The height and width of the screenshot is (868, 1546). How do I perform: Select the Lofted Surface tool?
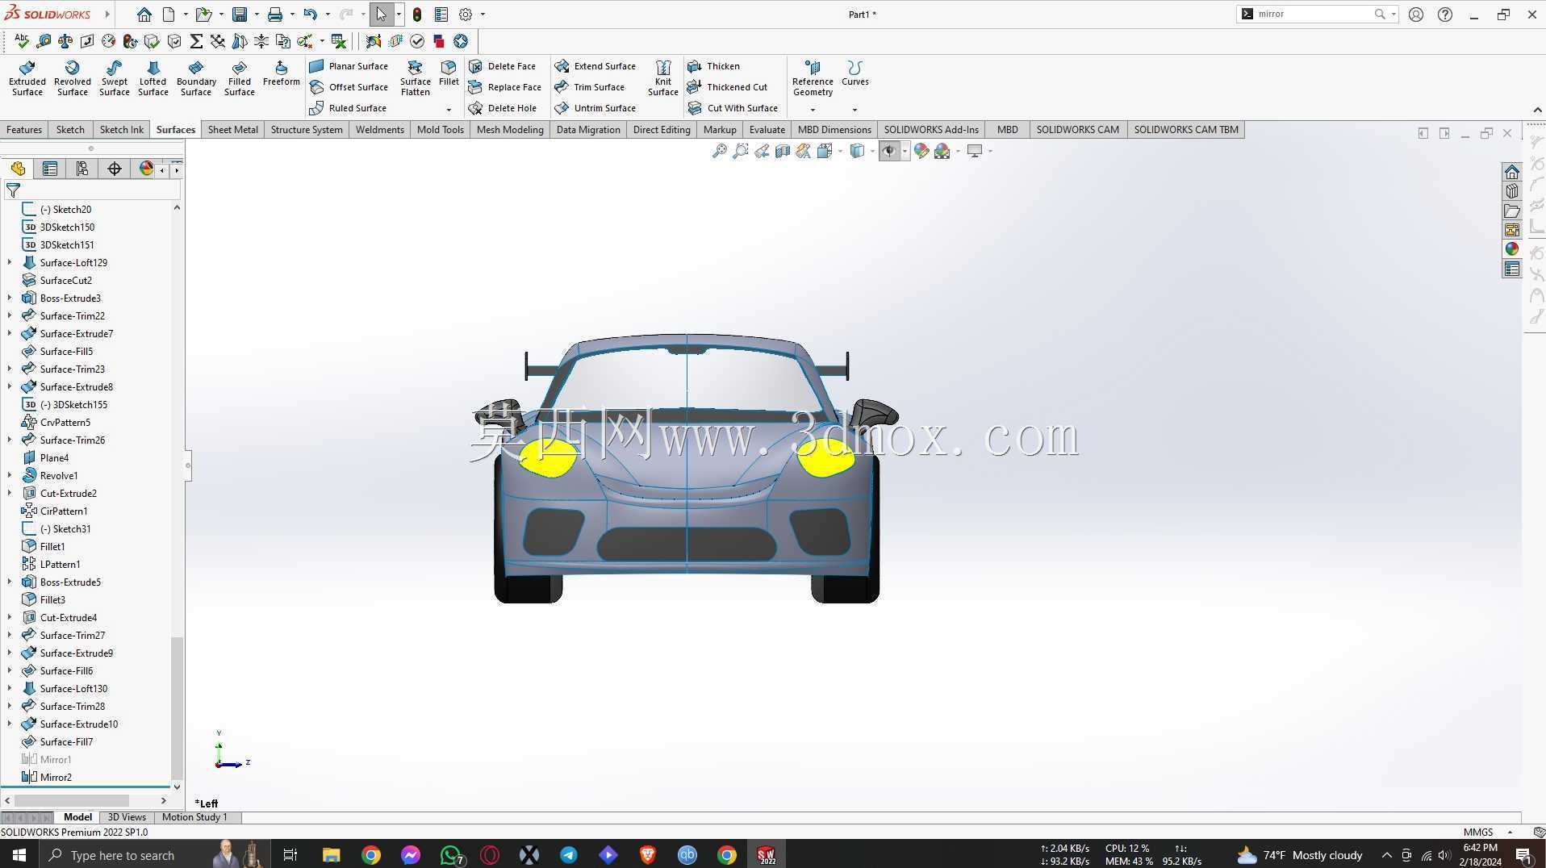[153, 78]
